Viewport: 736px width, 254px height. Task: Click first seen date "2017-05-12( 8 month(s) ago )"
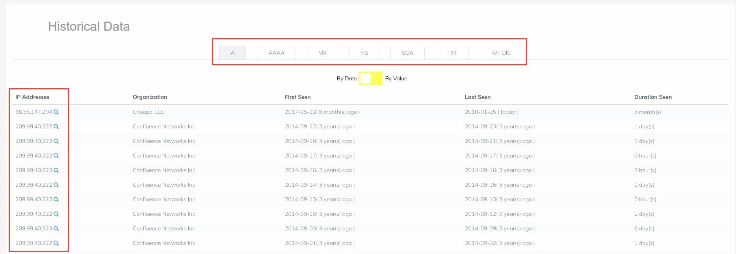pos(322,112)
